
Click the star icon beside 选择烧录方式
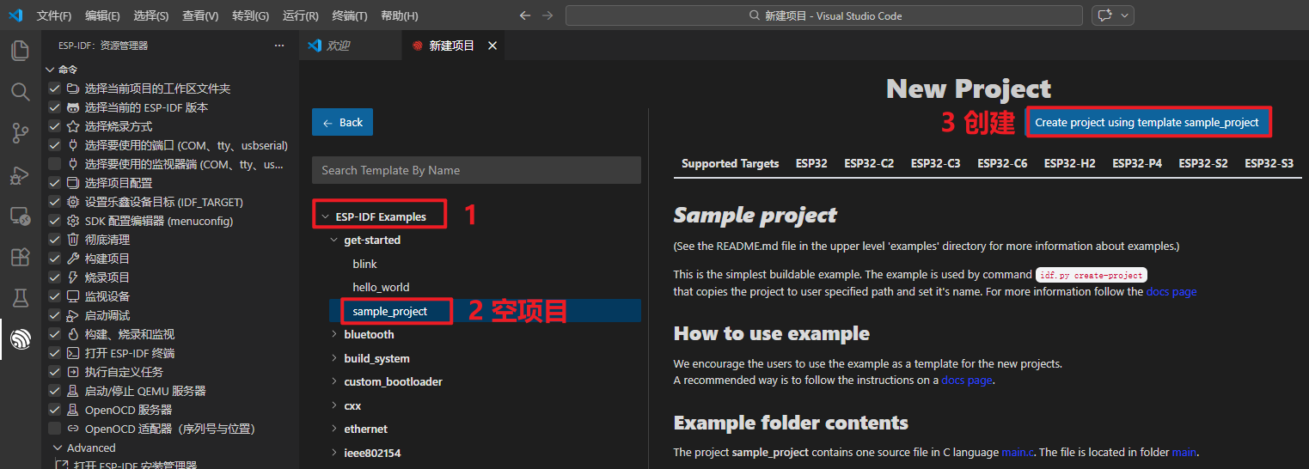click(73, 126)
